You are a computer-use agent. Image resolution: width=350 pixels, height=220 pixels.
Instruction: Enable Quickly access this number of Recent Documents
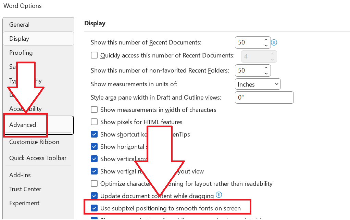[x=94, y=55]
